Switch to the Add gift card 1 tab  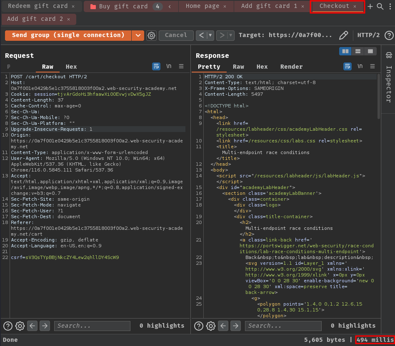point(269,6)
